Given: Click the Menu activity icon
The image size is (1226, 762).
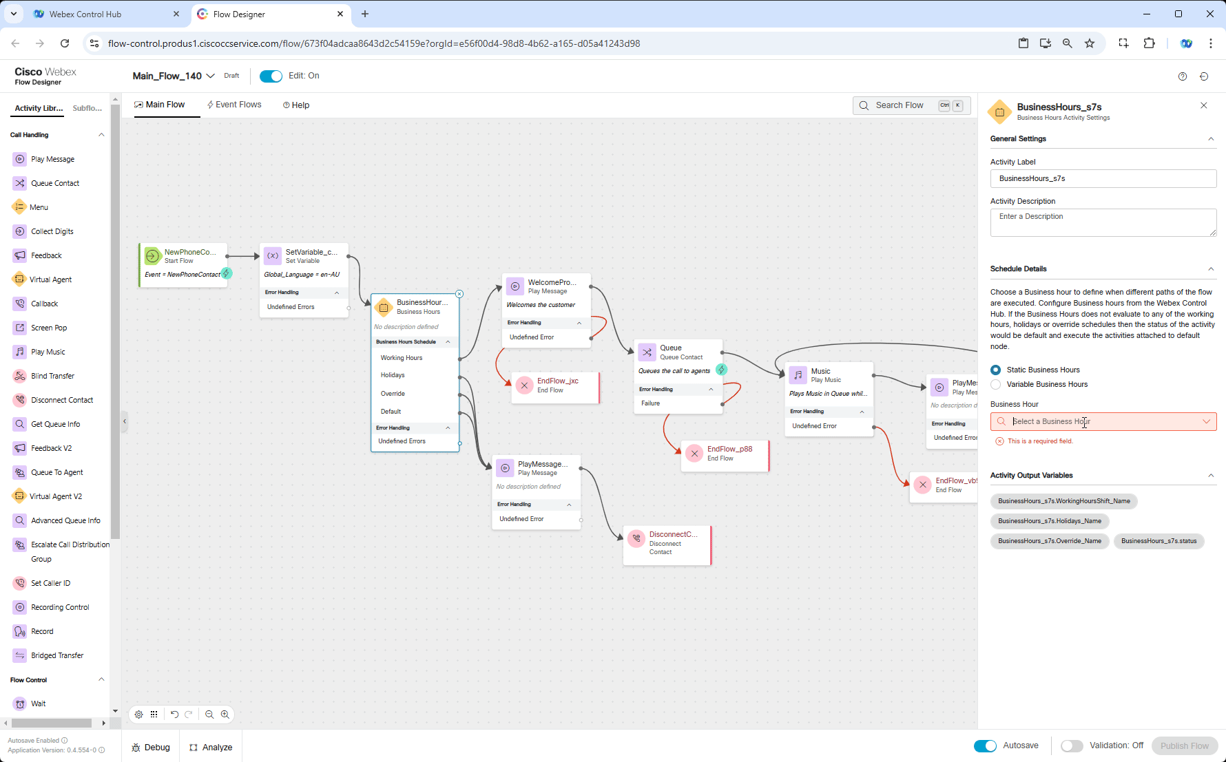Looking at the screenshot, I should [19, 207].
